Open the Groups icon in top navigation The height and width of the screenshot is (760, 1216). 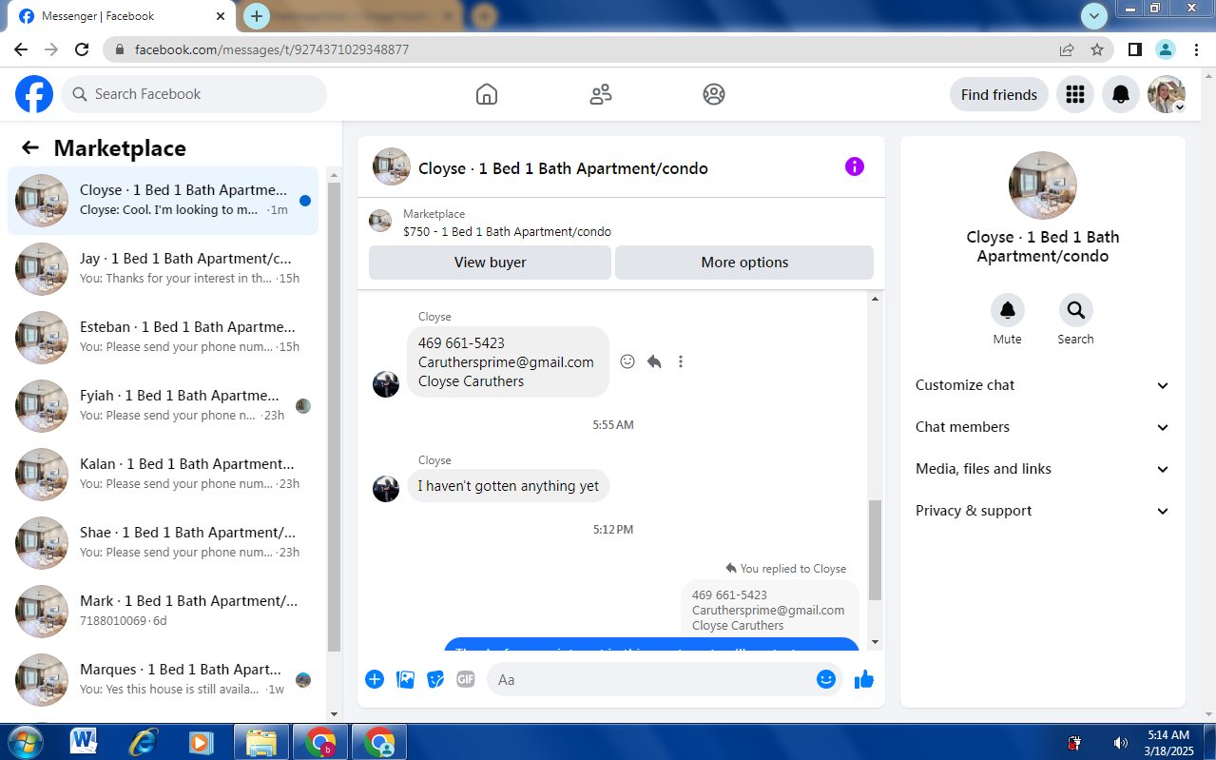714,94
